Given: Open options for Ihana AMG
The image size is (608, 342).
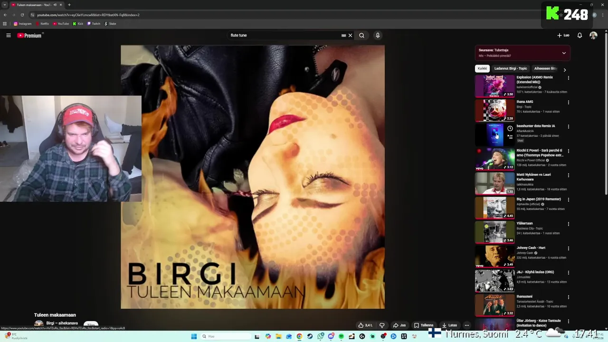Looking at the screenshot, I should point(568,102).
